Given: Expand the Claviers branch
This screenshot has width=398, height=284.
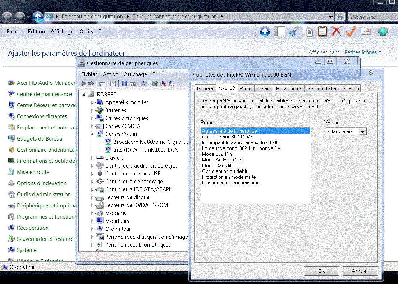Looking at the screenshot, I should coord(92,158).
